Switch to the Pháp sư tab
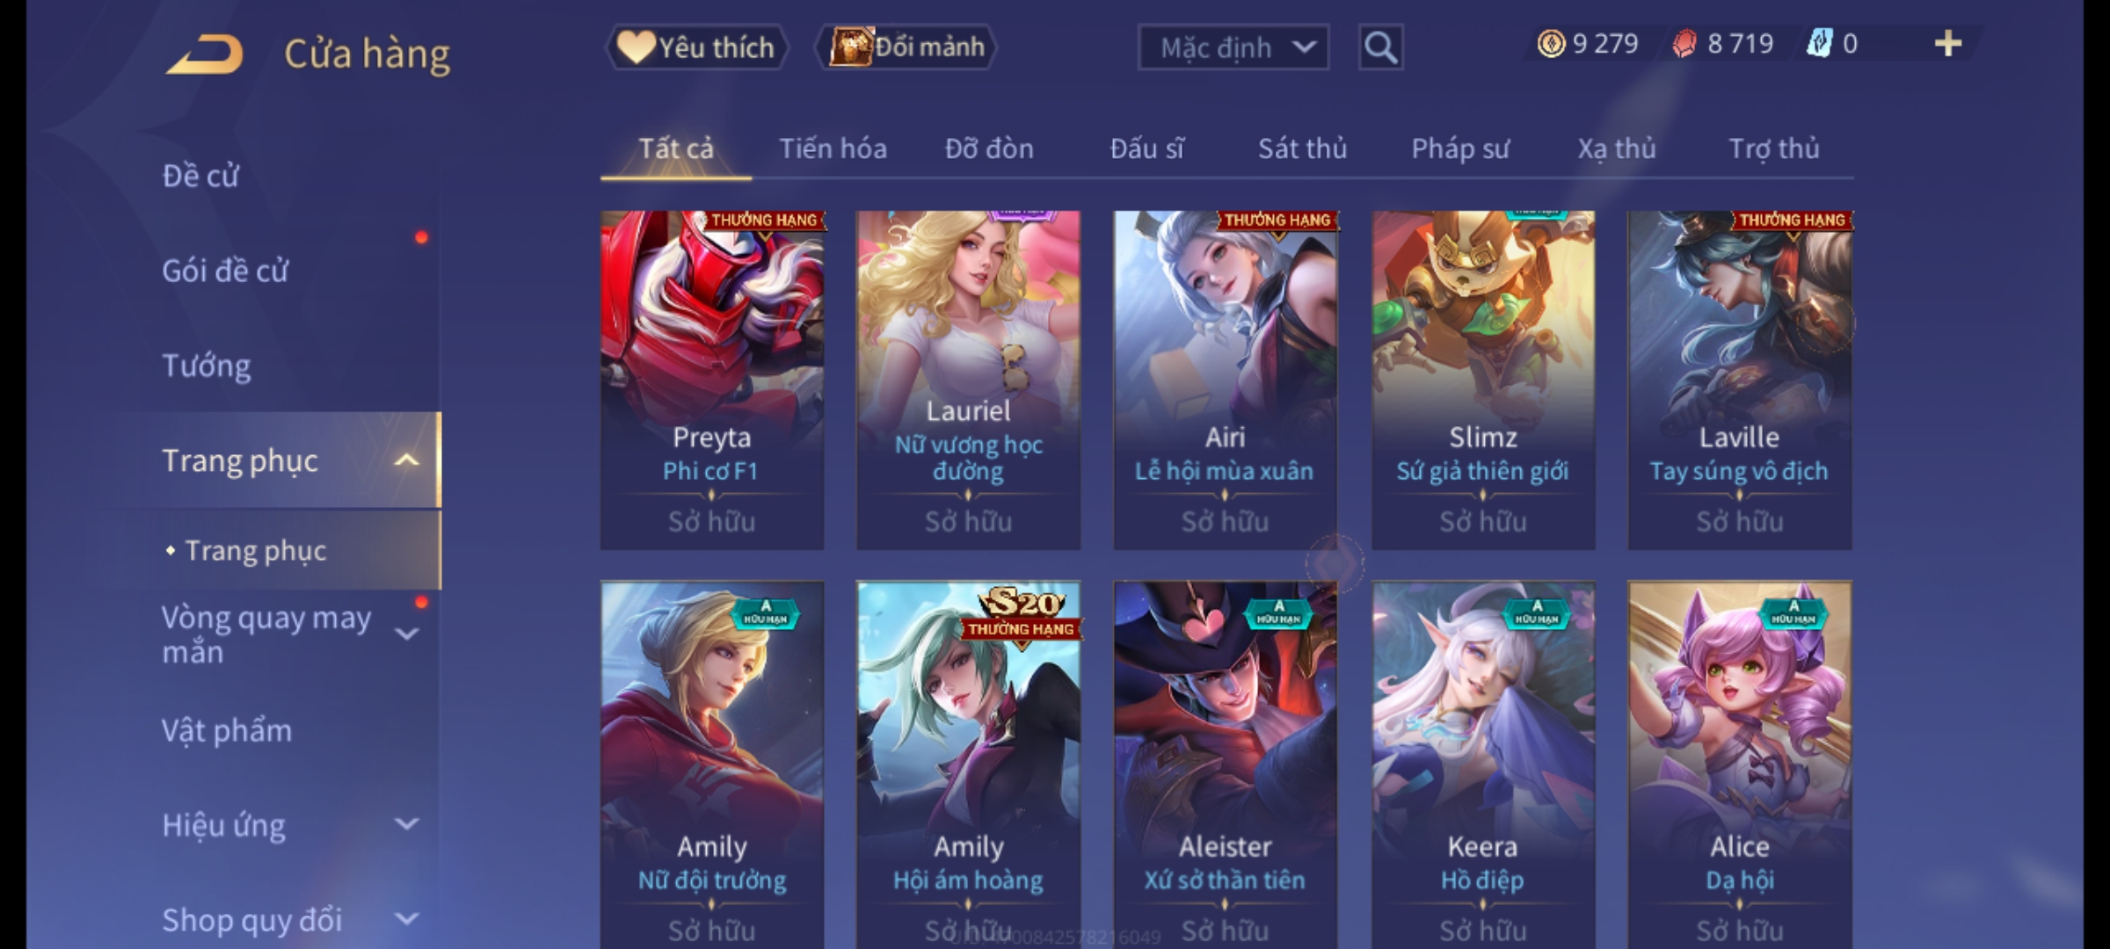 1460,149
